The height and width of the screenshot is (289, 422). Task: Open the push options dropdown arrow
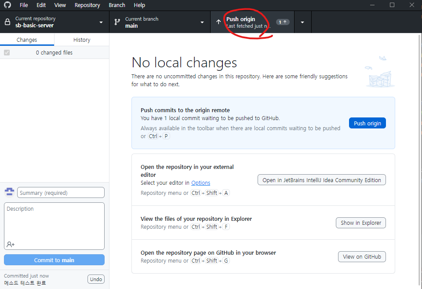click(x=302, y=22)
